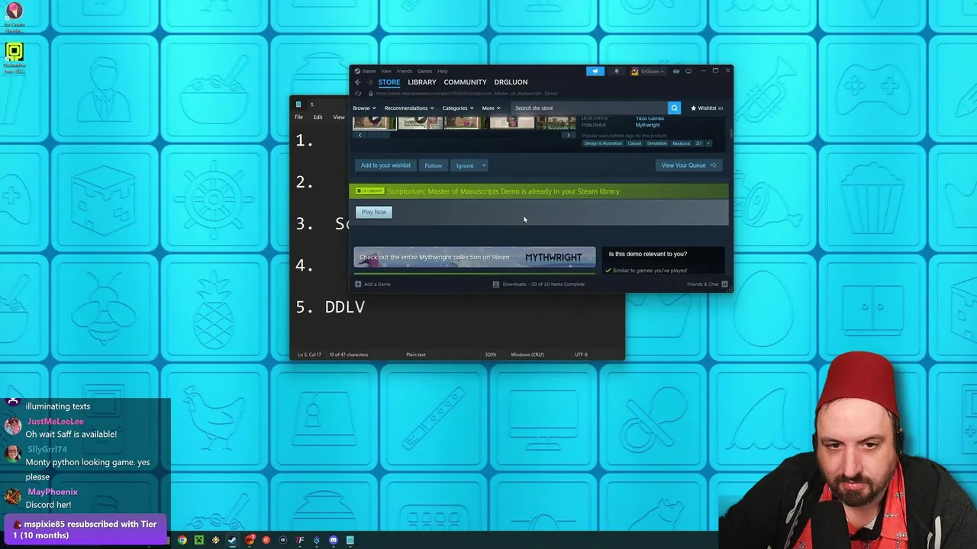The height and width of the screenshot is (549, 977).
Task: Click the Simulation tag
Action: click(x=657, y=143)
